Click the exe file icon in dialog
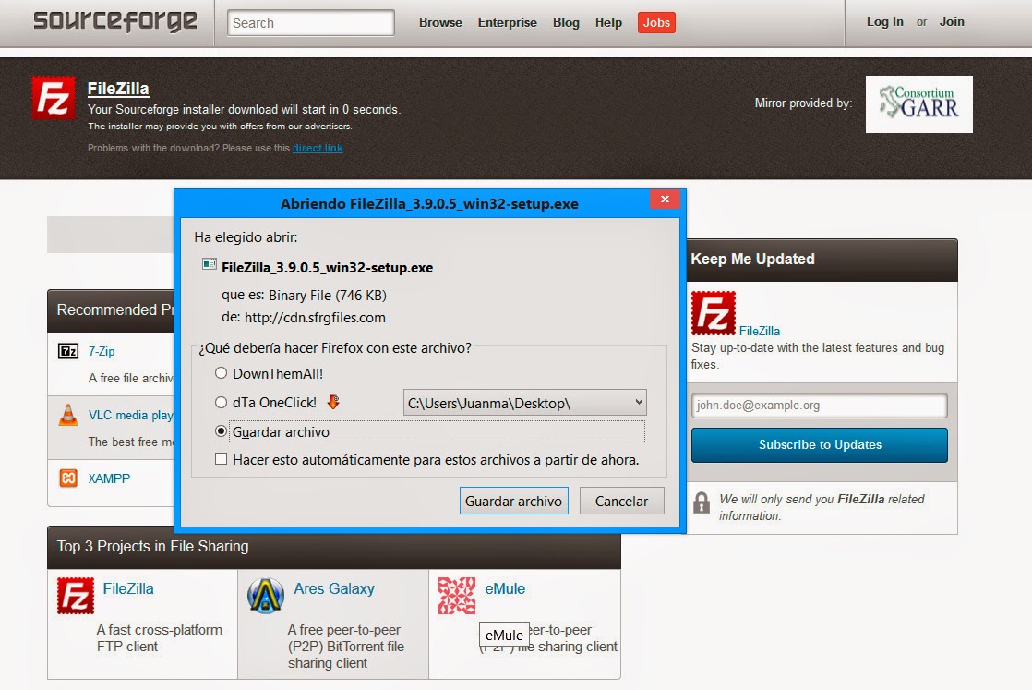The height and width of the screenshot is (690, 1032). click(210, 264)
